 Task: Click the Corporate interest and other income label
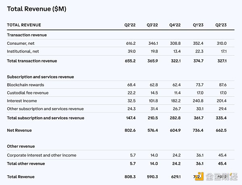coord(42,155)
